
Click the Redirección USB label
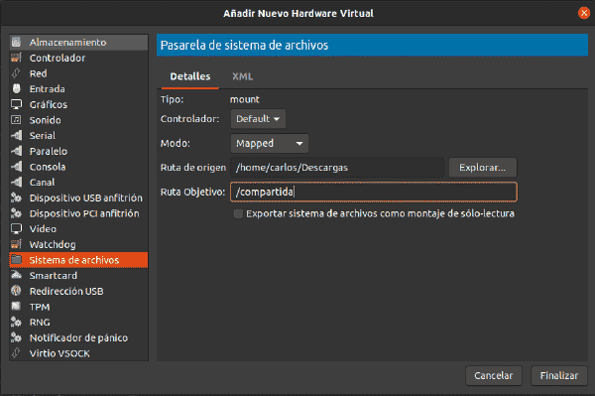click(66, 291)
